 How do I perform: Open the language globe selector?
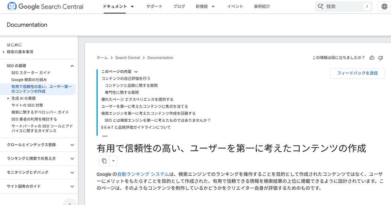[x=384, y=7]
